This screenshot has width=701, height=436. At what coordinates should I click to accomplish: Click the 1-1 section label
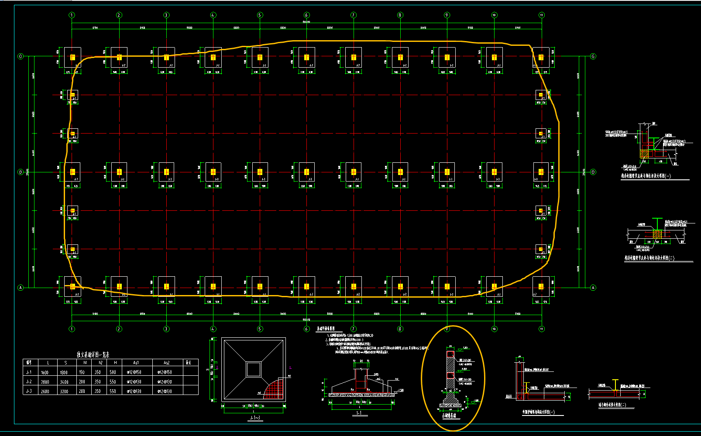point(359,412)
